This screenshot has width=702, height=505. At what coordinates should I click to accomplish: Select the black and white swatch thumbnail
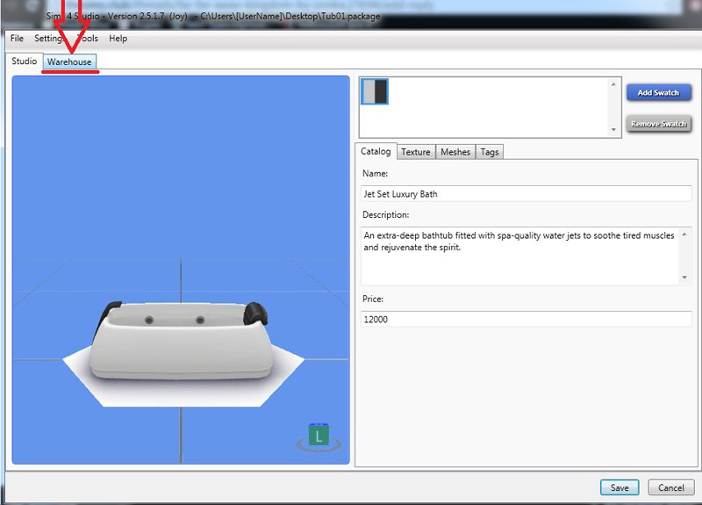pos(375,92)
